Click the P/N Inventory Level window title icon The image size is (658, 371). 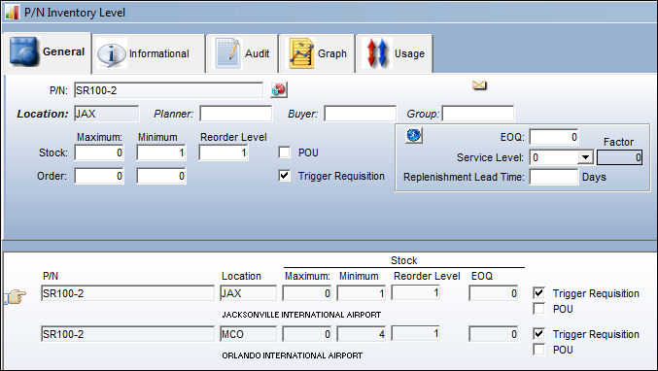click(x=12, y=13)
